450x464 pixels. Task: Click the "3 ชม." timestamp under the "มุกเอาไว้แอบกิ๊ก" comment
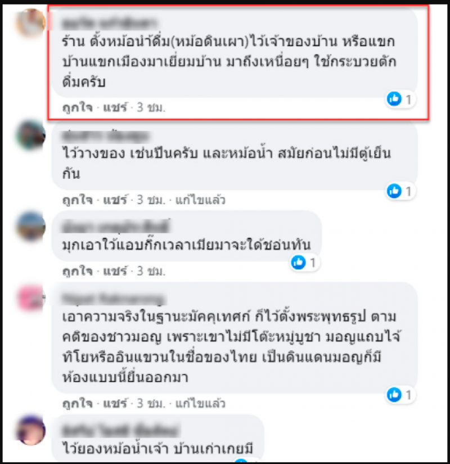point(151,271)
